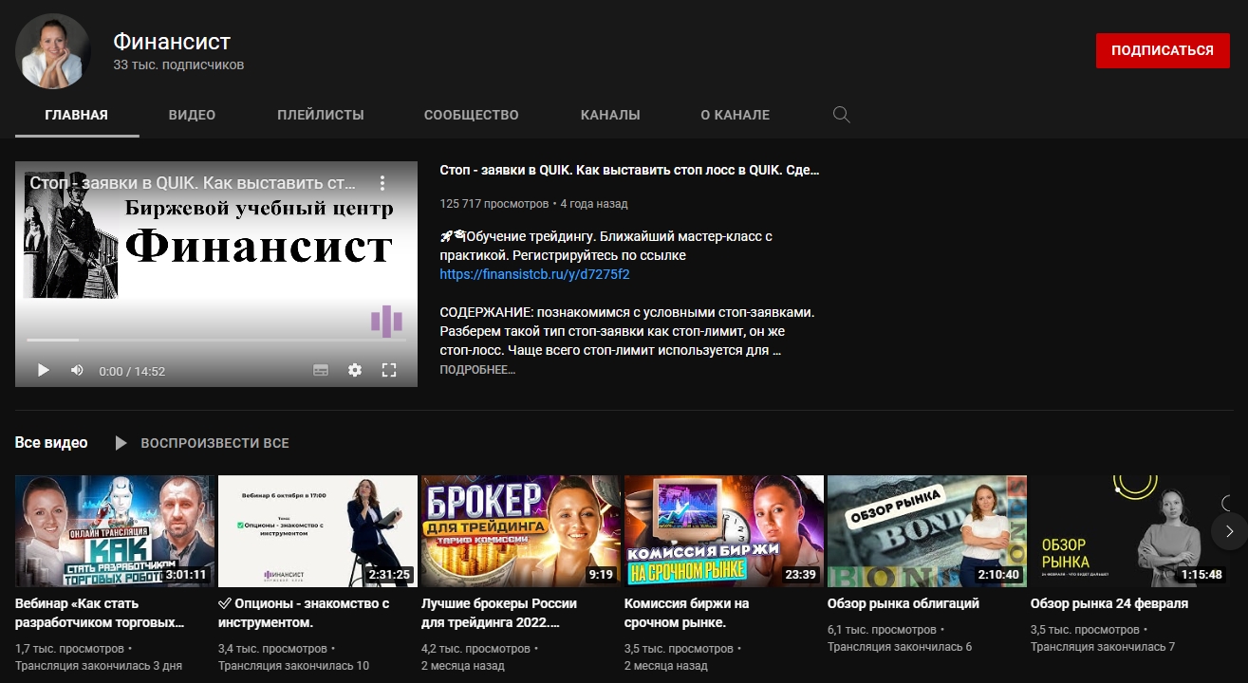Open the ПЛЕЙЛИСТЫ tab
The image size is (1248, 683).
pos(321,115)
